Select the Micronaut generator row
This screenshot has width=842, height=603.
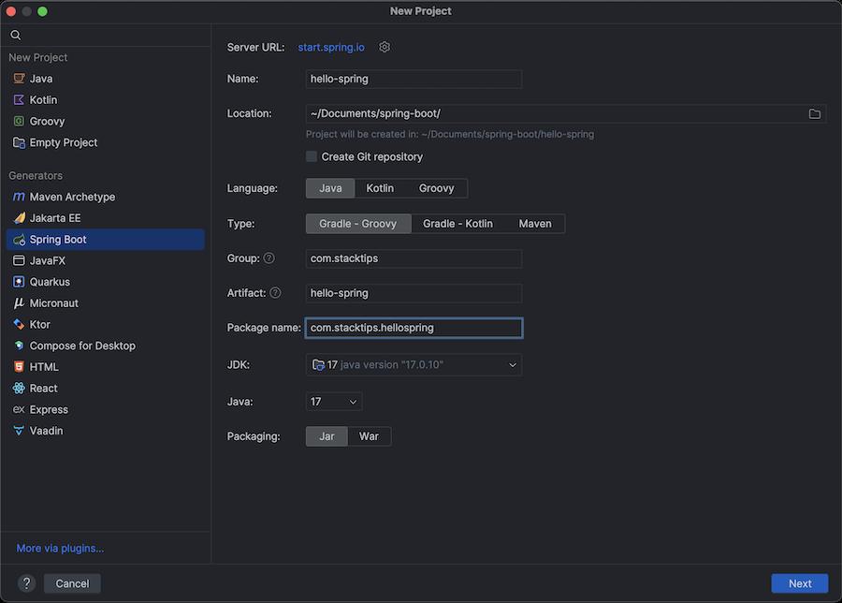pyautogui.click(x=105, y=303)
